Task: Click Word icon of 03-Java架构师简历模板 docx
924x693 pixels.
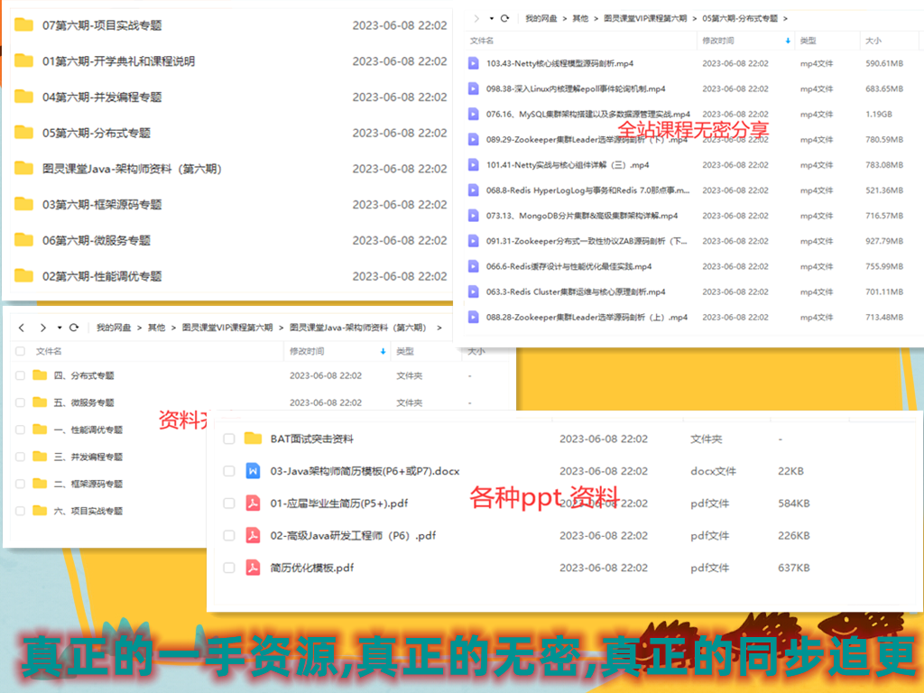Action: pos(253,471)
